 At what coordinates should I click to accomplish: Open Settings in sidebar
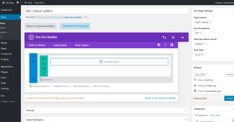click(5, 89)
